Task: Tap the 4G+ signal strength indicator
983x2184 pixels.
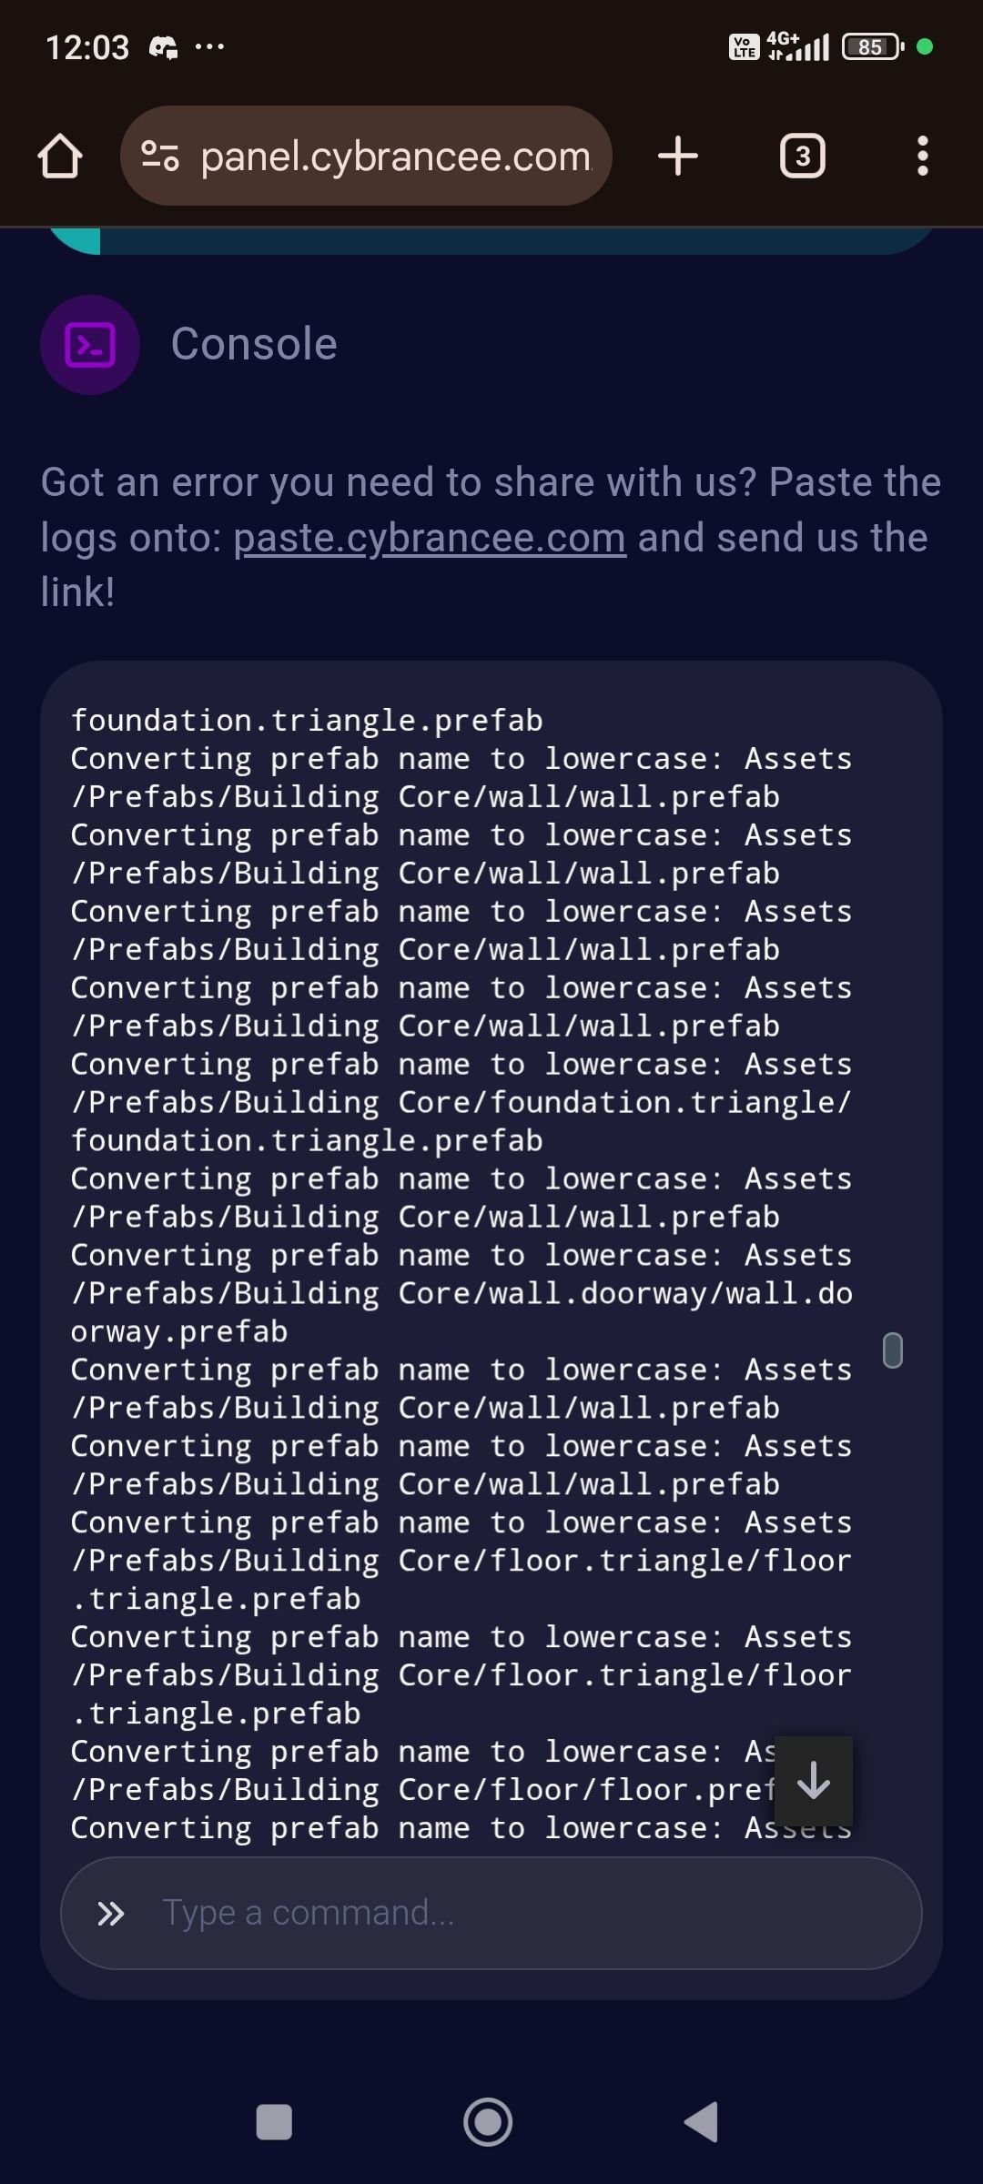Action: (798, 46)
